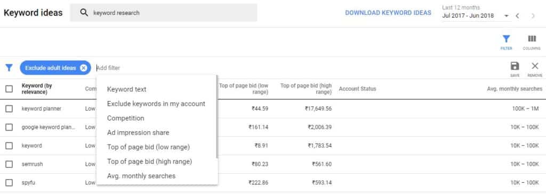Remove the Exclude adult ideas chip

tap(84, 68)
